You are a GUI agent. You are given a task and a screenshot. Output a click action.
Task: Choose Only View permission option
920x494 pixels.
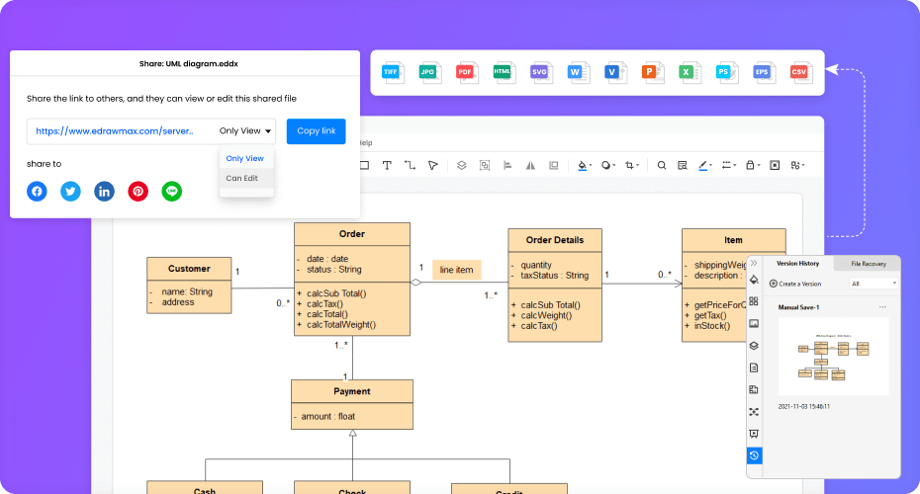[244, 158]
